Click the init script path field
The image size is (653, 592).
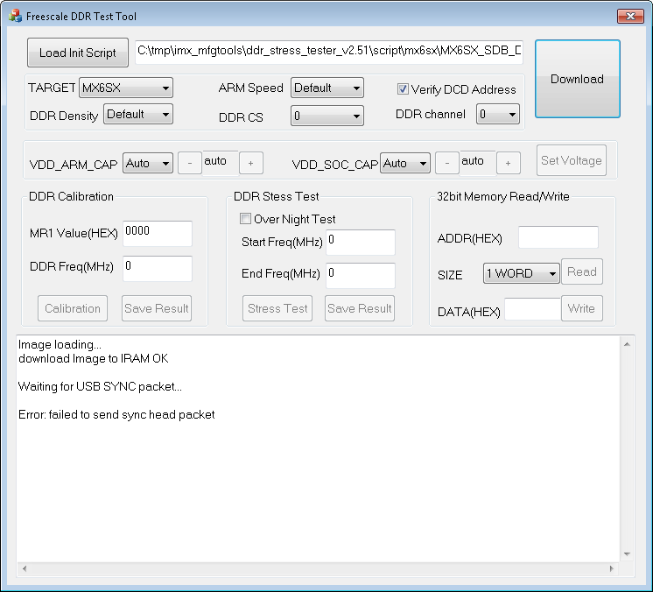coord(329,52)
